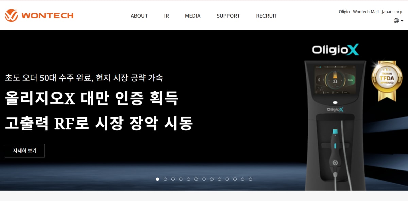Switch to the second carousel slide dot
Image resolution: width=408 pixels, height=201 pixels.
pos(165,179)
